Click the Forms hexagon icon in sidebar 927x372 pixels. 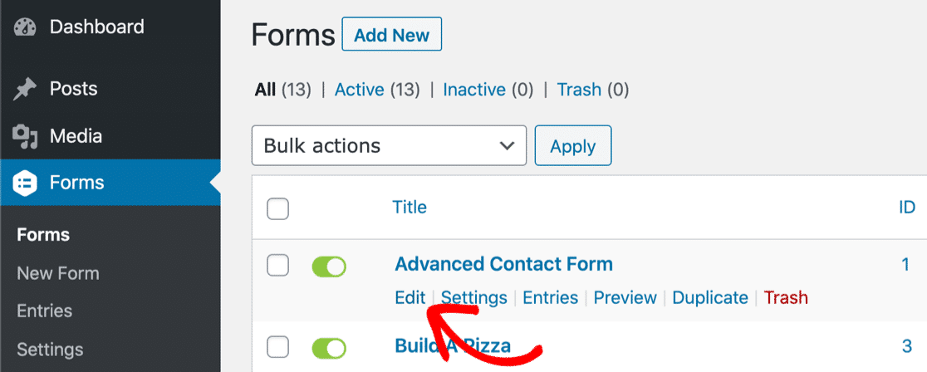[x=25, y=182]
